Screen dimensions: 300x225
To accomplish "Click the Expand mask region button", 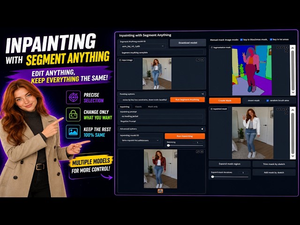I will click(x=230, y=164).
